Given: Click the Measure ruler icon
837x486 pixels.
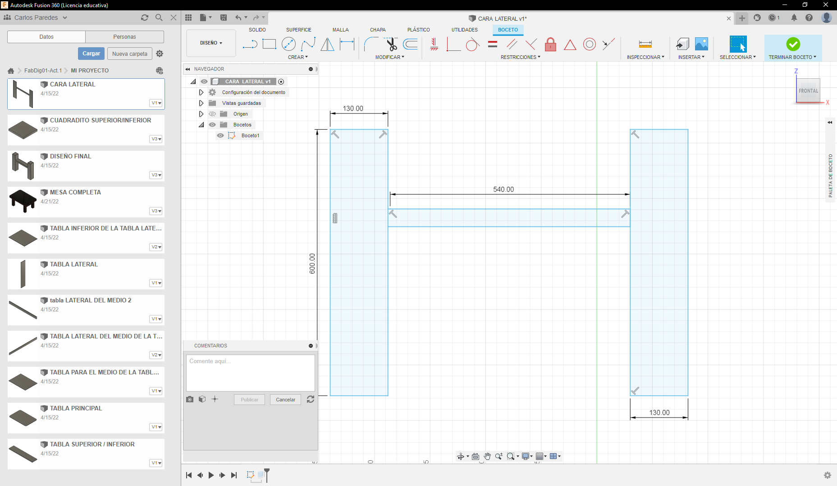Looking at the screenshot, I should 645,44.
